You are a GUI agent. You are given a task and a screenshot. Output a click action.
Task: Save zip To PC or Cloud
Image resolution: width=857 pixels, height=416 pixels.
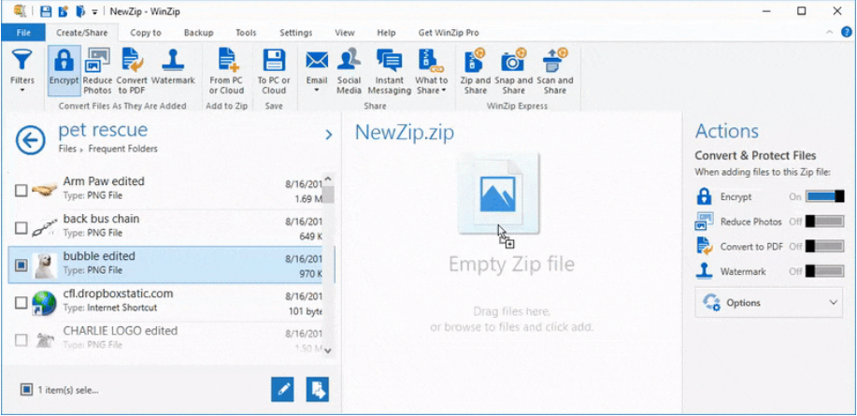[x=274, y=70]
